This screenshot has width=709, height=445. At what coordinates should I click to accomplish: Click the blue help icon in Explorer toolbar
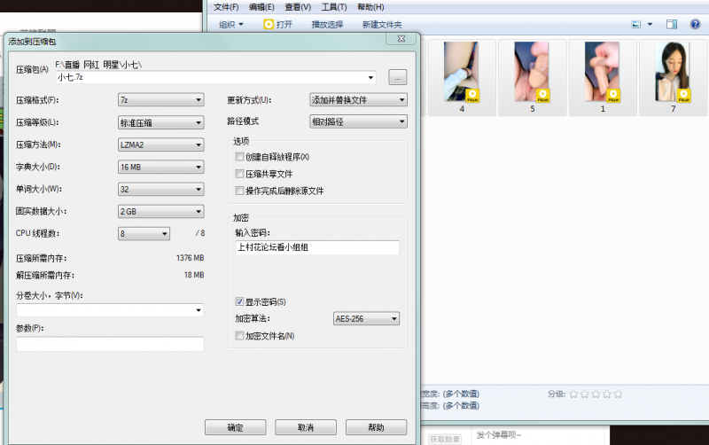[695, 24]
